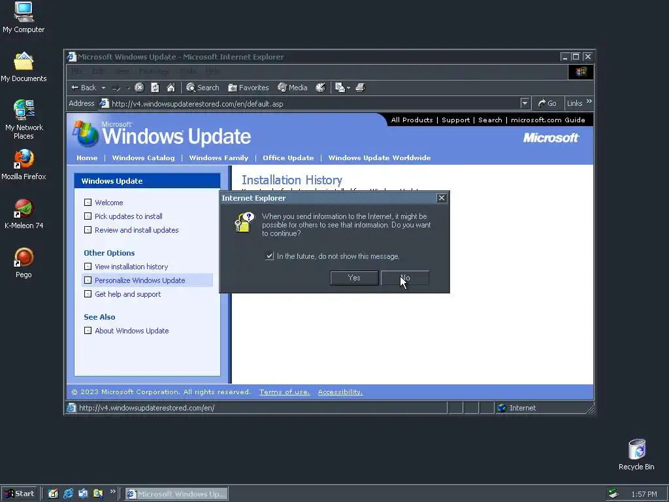This screenshot has width=669, height=502.
Task: Select Review and install updates
Action: tap(137, 229)
